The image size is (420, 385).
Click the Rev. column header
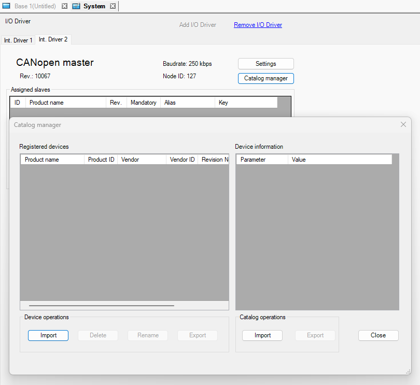(x=116, y=103)
